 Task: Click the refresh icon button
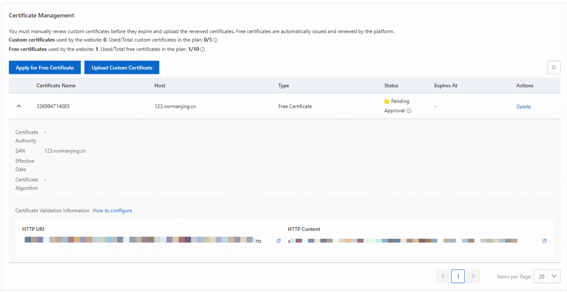[x=554, y=67]
